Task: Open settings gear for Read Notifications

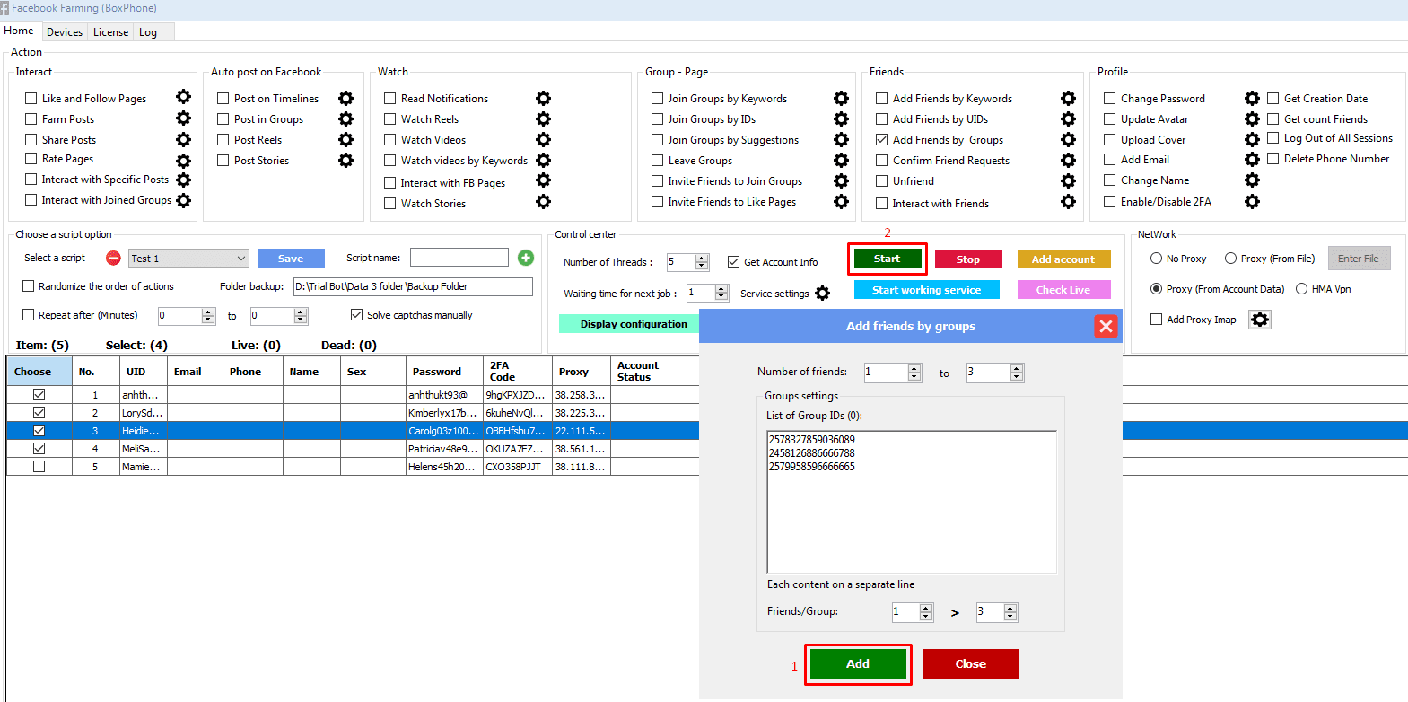Action: pyautogui.click(x=543, y=98)
